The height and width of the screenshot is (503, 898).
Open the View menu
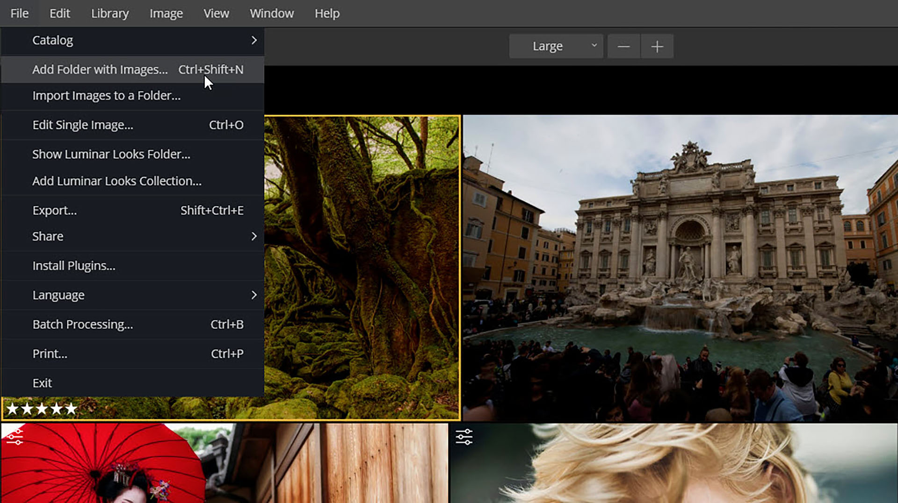coord(216,14)
